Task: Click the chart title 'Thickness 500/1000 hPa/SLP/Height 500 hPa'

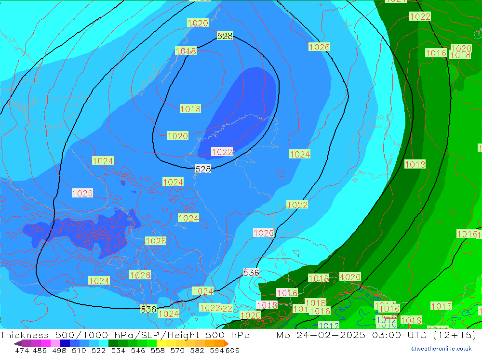Action: coord(124,335)
